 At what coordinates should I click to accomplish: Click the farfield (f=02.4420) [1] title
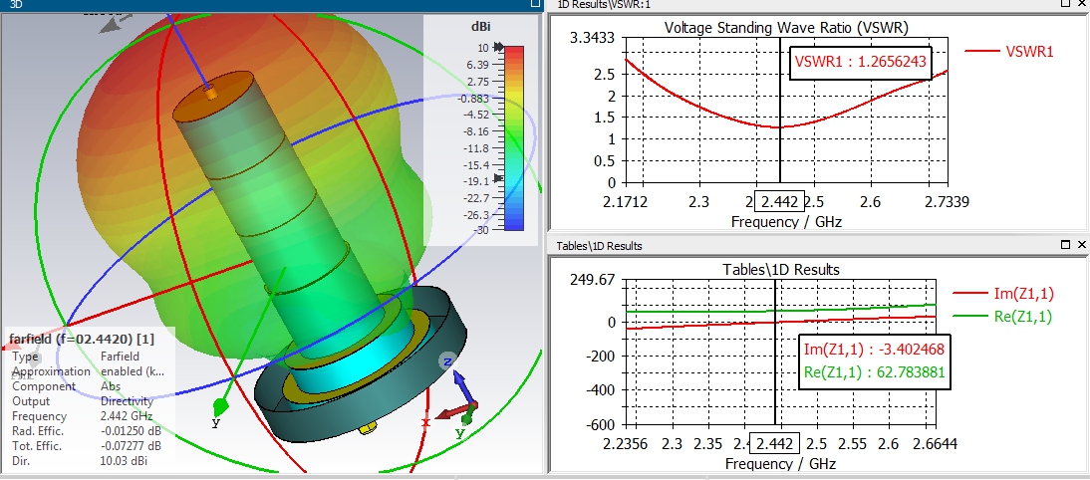(x=82, y=339)
